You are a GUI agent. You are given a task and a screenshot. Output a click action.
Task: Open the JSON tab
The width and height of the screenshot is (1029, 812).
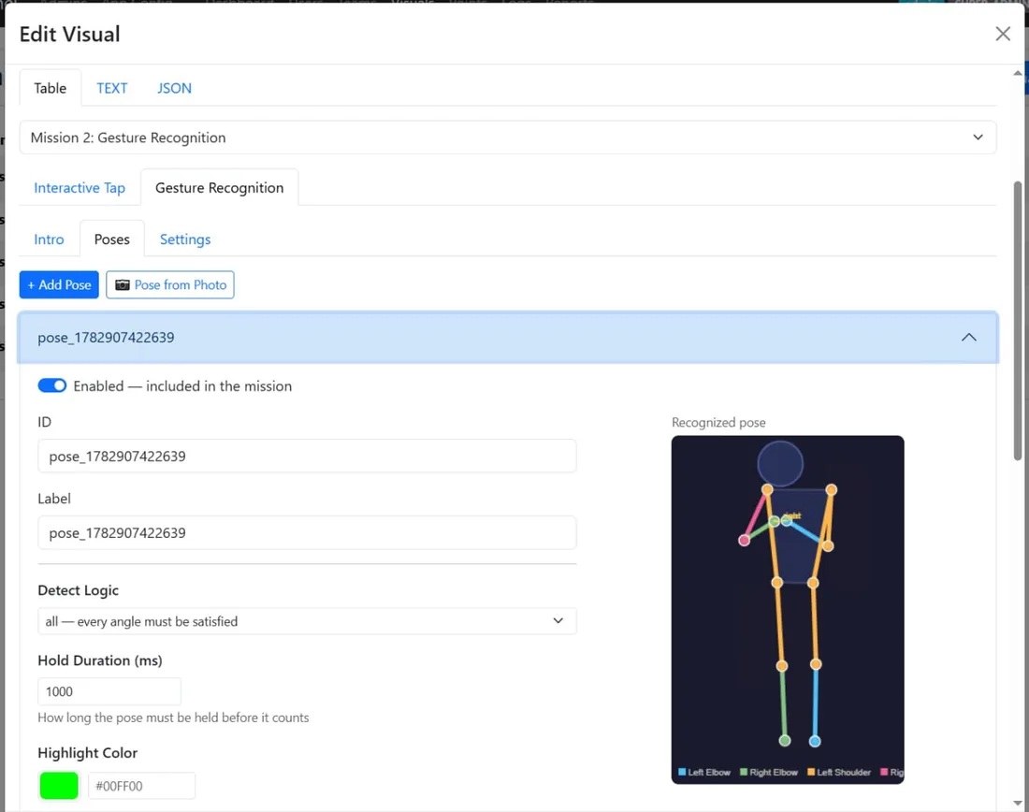pyautogui.click(x=174, y=88)
